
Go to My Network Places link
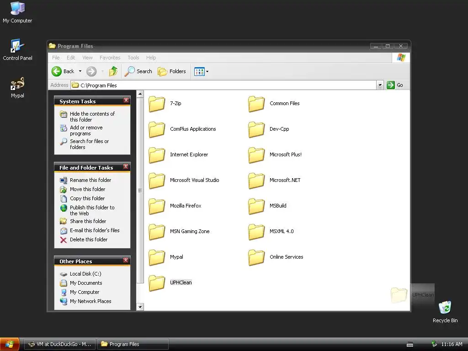coord(85,302)
